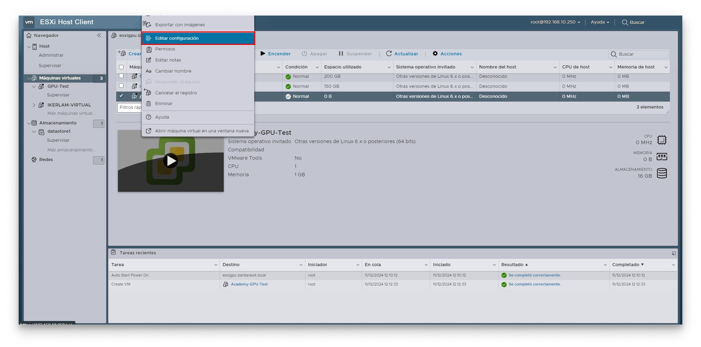Viewport: 701px width, 347px height.
Task: Click the Apagar power-off icon
Action: (x=305, y=54)
